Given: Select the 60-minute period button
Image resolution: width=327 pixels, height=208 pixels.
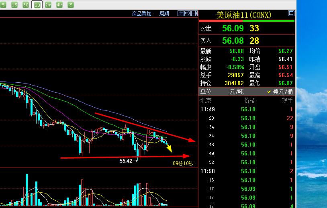Looking at the screenshot, I should coord(37,5).
